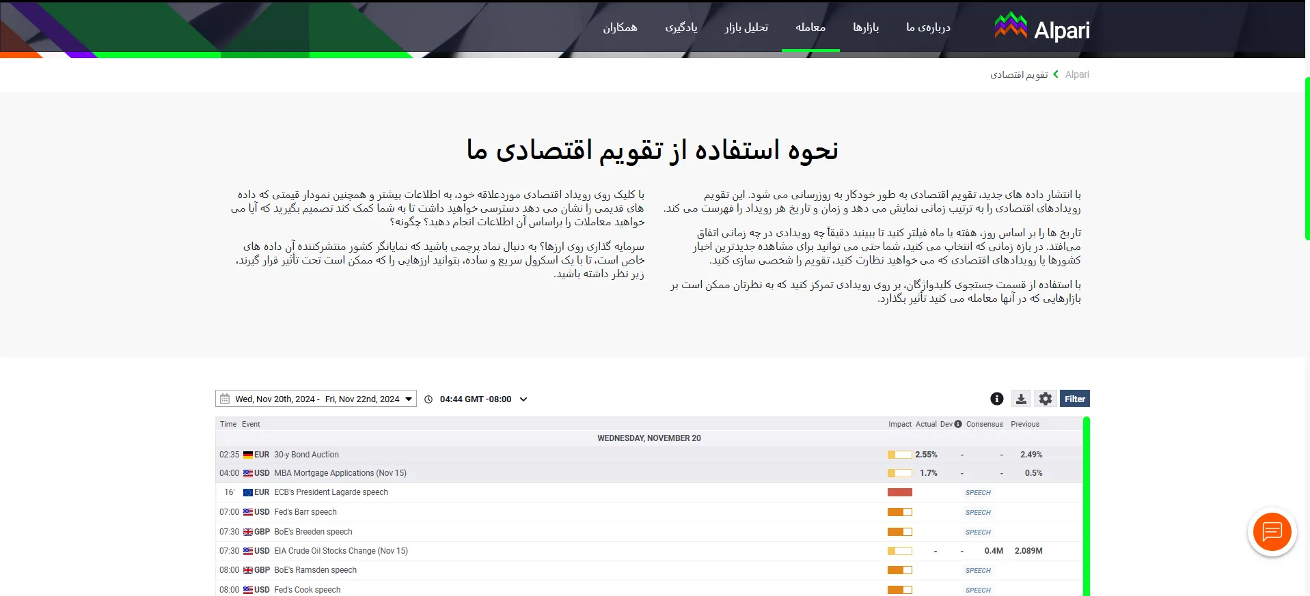Click the Impact column header

[x=900, y=424]
